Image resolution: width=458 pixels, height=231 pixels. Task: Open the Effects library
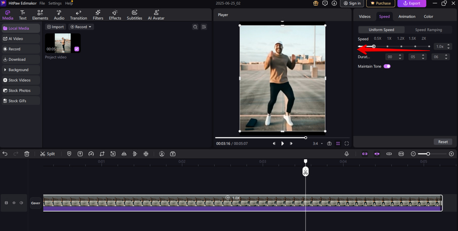[115, 15]
